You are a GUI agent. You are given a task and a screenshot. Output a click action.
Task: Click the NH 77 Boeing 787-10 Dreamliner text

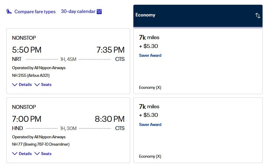[x=41, y=144]
